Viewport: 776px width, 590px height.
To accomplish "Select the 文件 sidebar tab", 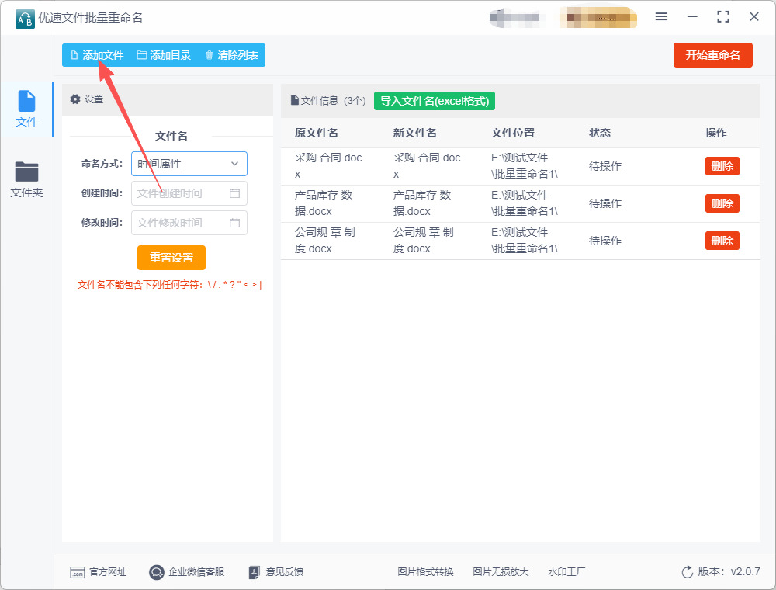I will pos(26,109).
